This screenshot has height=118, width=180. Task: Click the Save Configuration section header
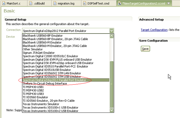[x=153, y=41]
